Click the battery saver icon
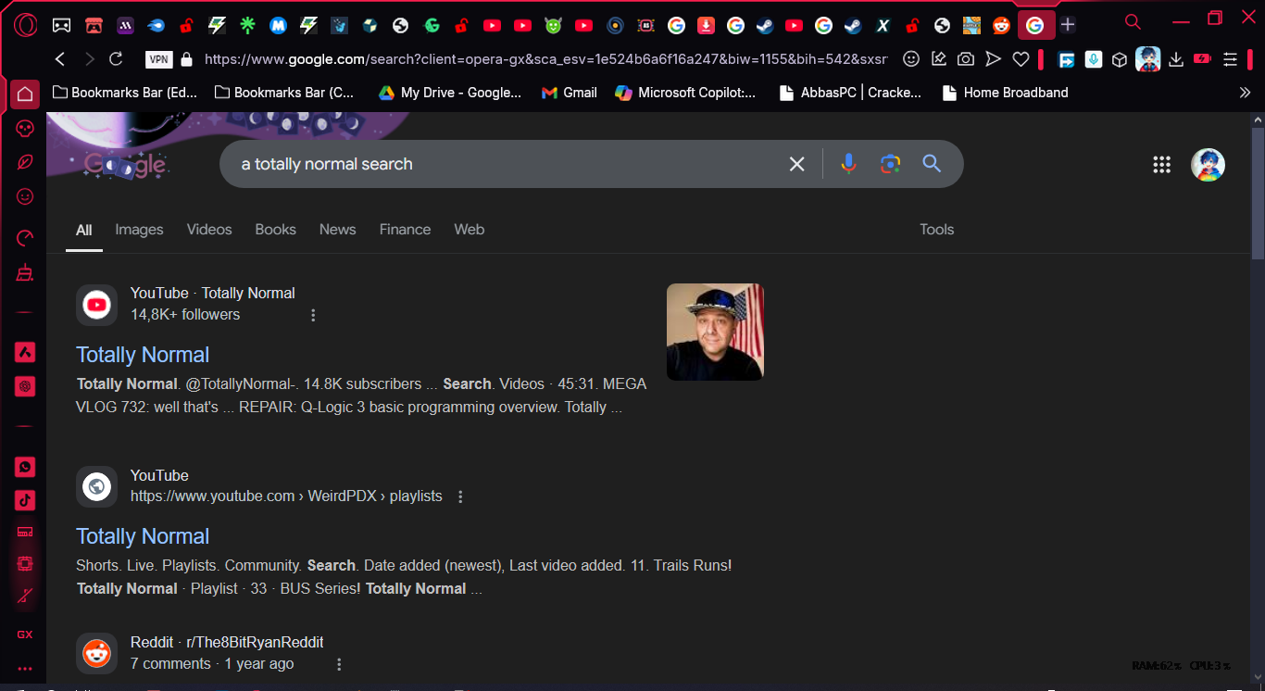The image size is (1265, 691). click(x=1202, y=59)
